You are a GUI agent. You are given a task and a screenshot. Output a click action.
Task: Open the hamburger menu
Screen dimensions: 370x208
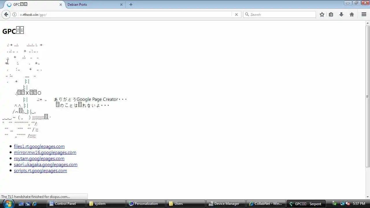point(364,14)
